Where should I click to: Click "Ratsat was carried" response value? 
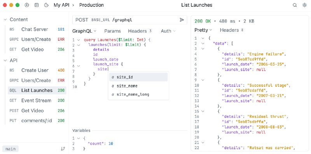click(x=271, y=148)
